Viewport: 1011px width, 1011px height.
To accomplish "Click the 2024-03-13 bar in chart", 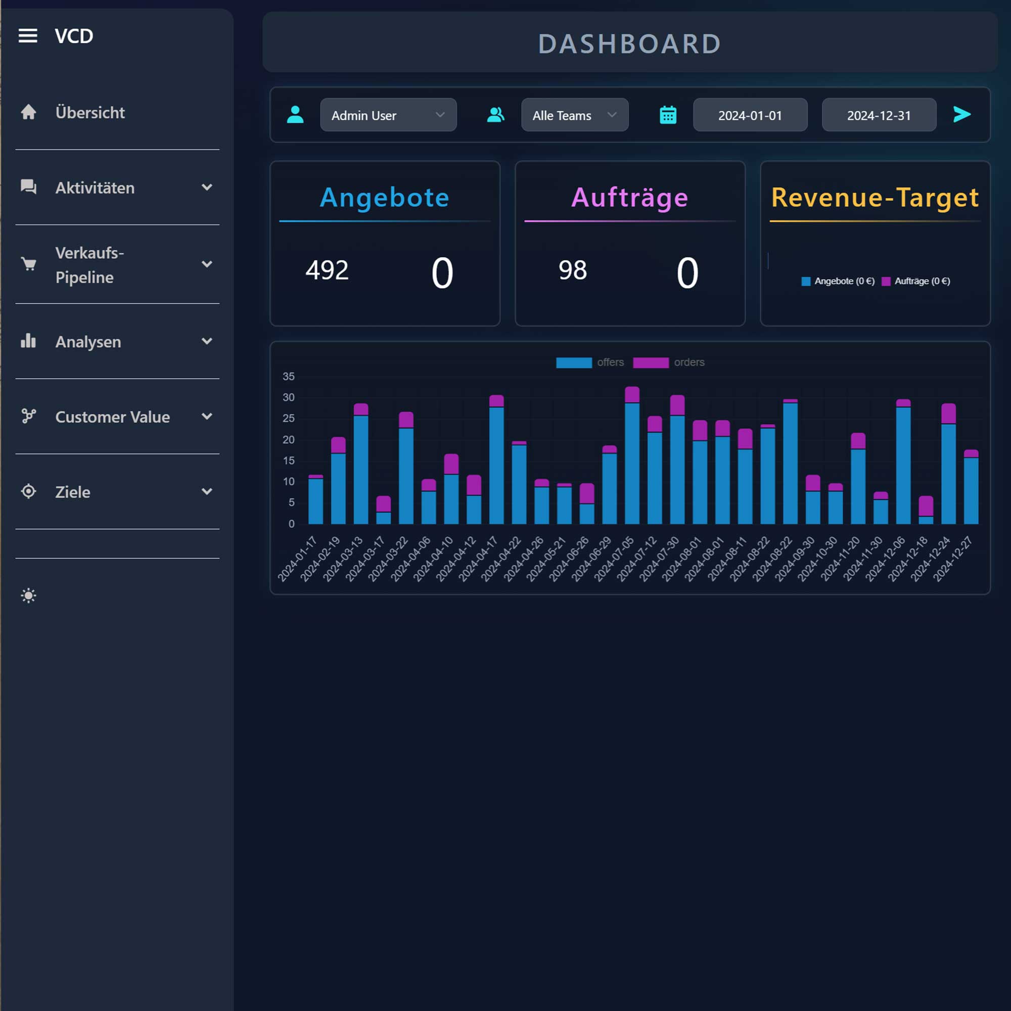I will pyautogui.click(x=360, y=464).
